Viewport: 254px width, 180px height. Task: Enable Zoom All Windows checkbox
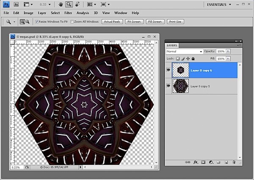72,22
